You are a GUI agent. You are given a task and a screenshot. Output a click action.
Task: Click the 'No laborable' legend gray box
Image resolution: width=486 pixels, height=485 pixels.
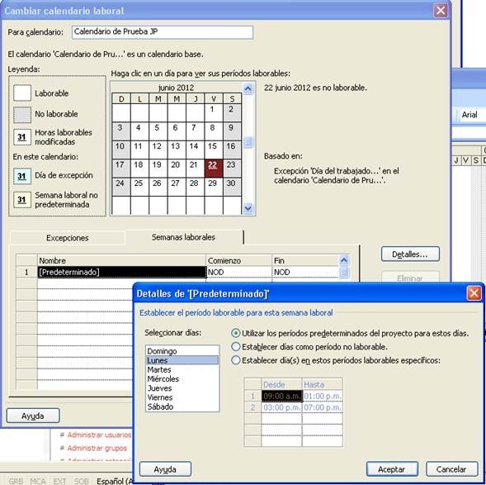point(22,115)
